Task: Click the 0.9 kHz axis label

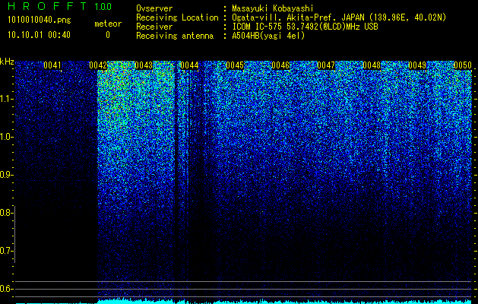Action: 6,175
